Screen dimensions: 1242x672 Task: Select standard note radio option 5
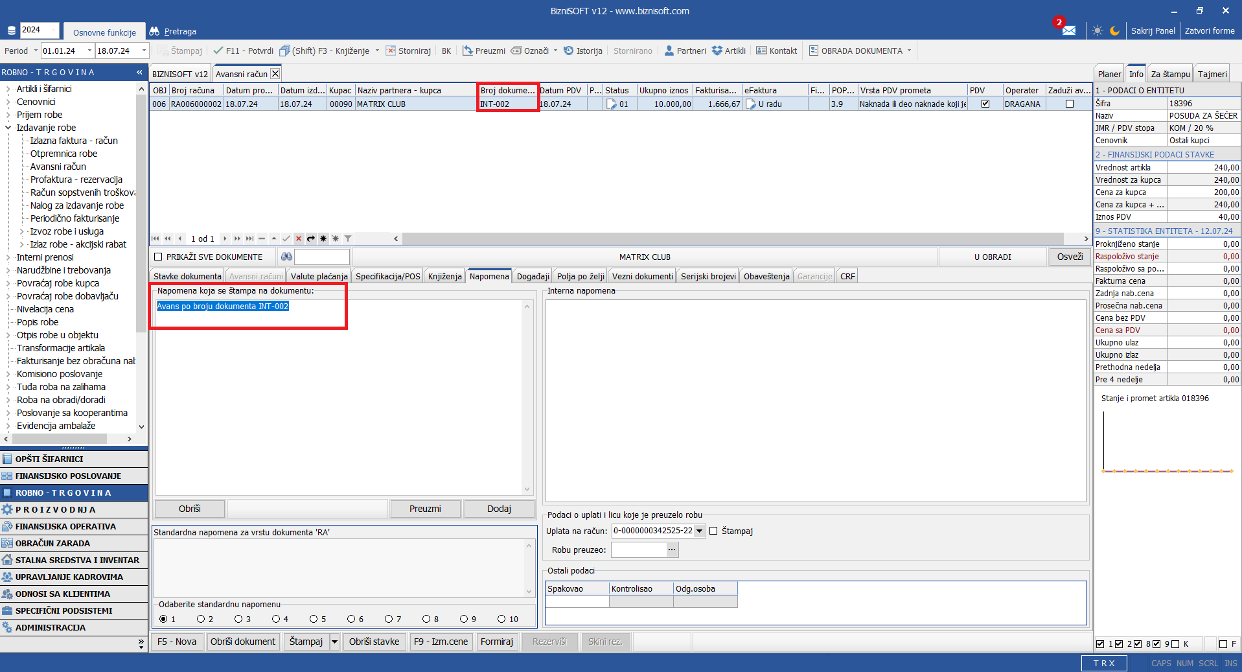(314, 619)
